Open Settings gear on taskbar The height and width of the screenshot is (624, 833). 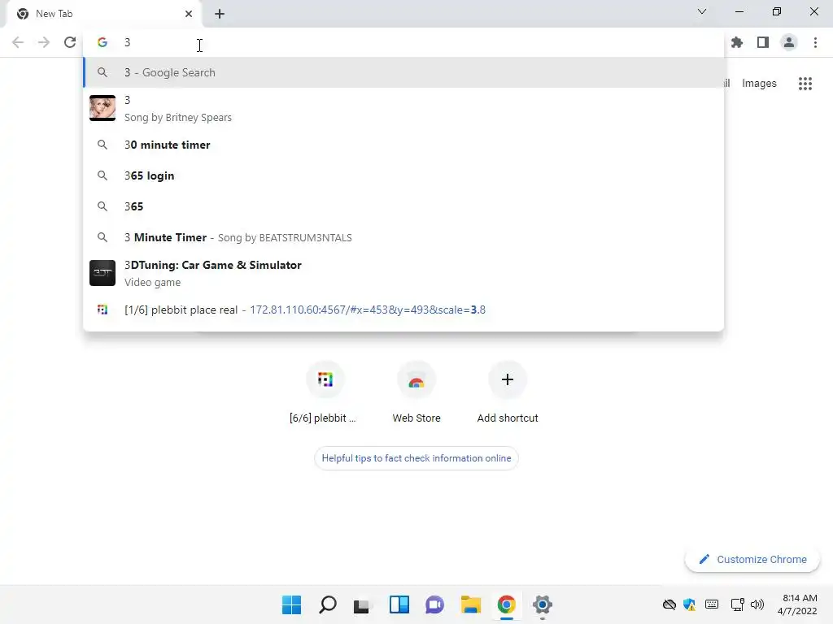coord(543,604)
